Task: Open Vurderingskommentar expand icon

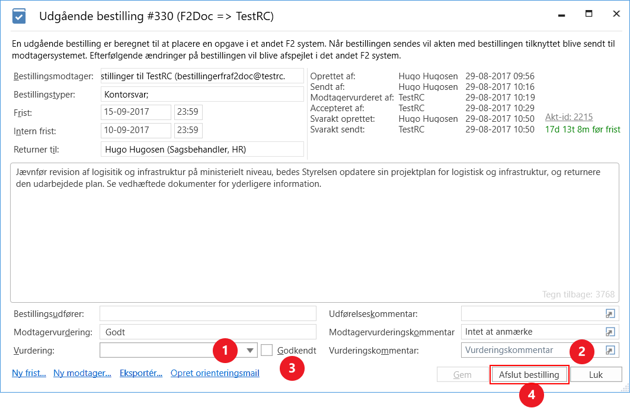Action: pyautogui.click(x=610, y=351)
